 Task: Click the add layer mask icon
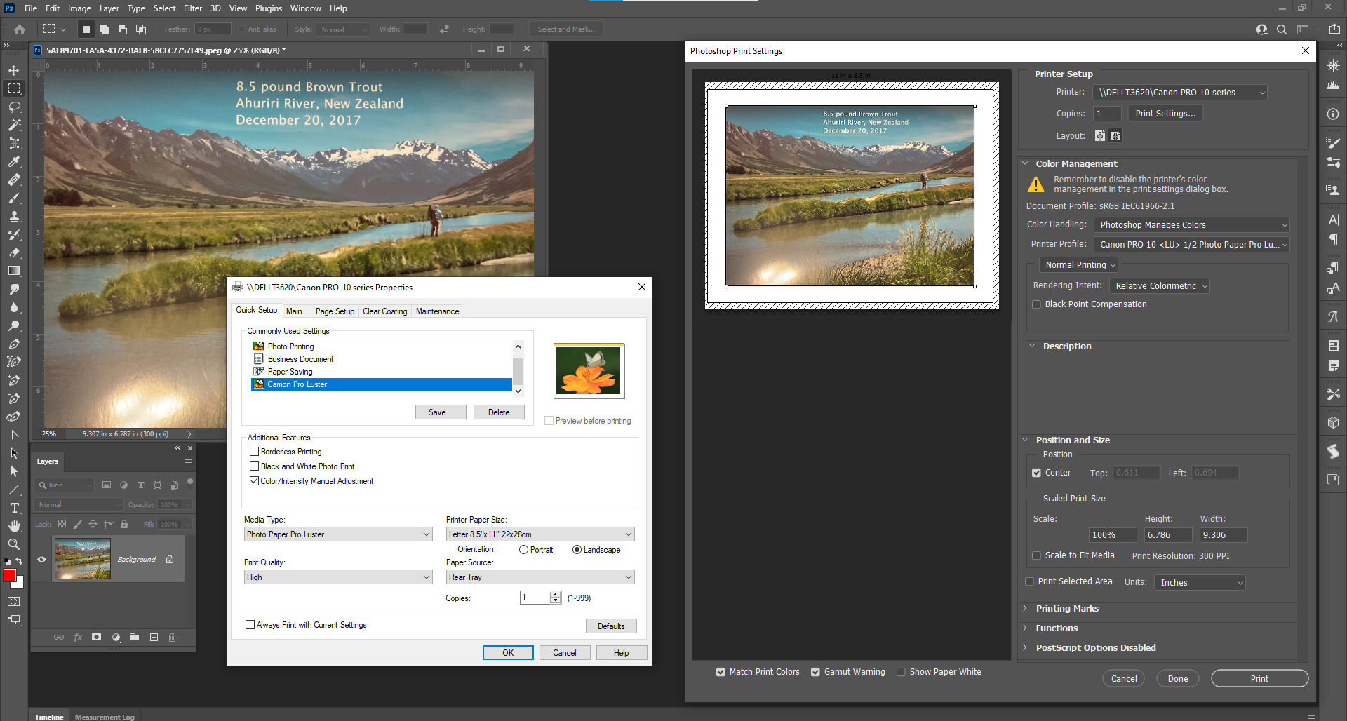pos(96,638)
